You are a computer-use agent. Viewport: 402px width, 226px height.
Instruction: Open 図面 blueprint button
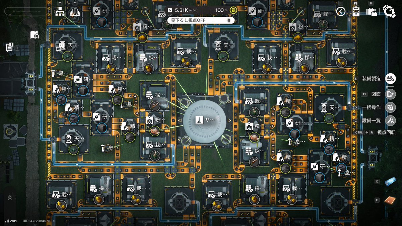point(390,94)
